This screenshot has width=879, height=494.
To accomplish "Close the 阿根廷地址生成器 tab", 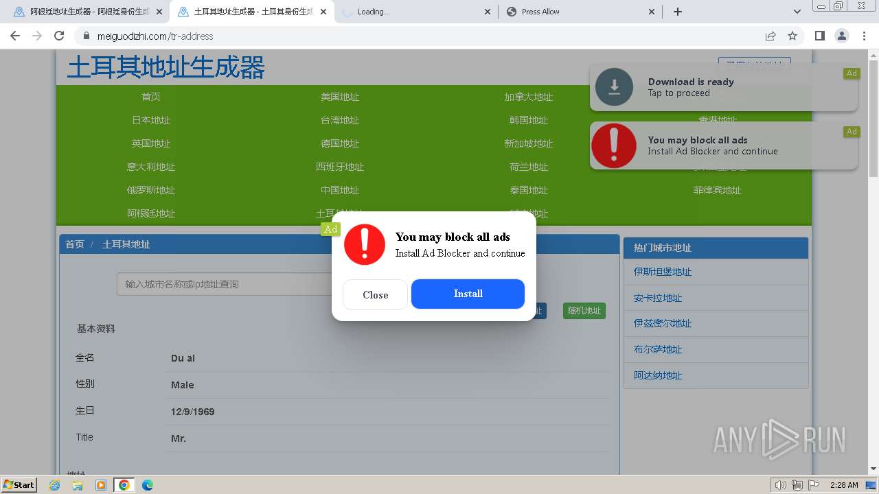I will 159,12.
